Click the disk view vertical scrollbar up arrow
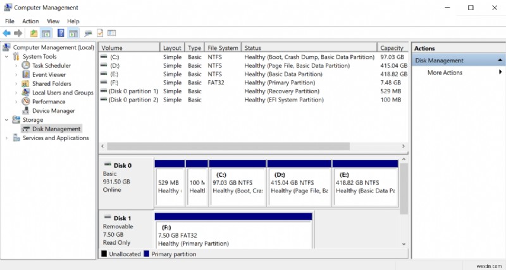Viewport: 506px width, 270px height. (x=404, y=160)
